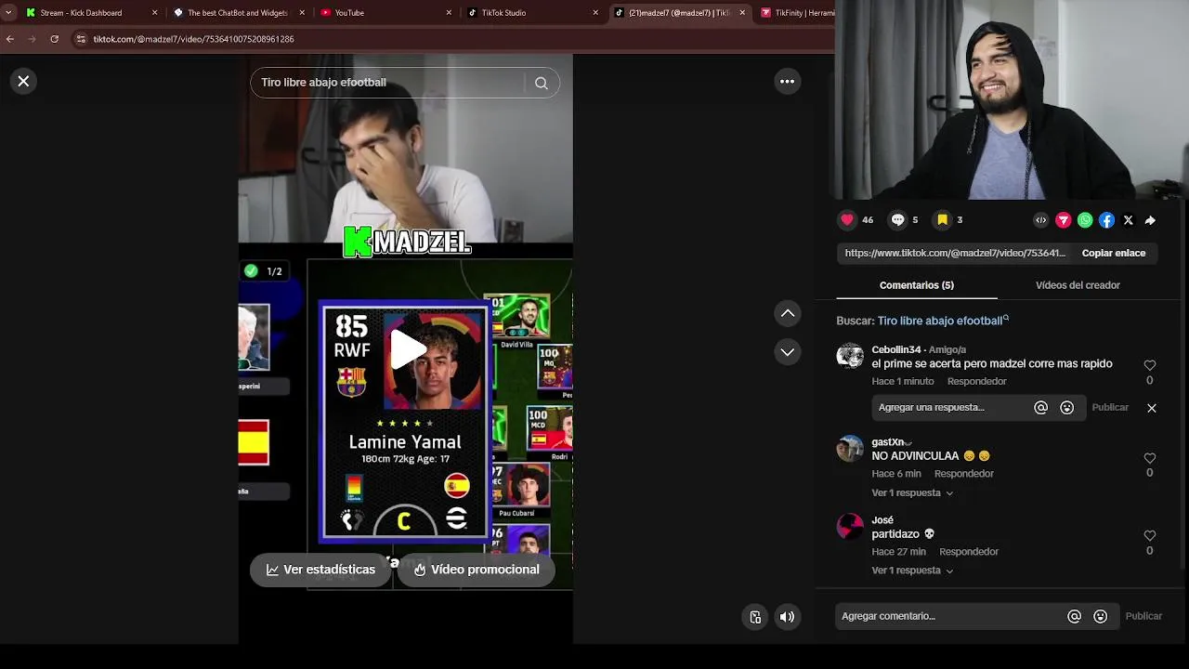1189x669 pixels.
Task: Like José's comment
Action: [1150, 536]
